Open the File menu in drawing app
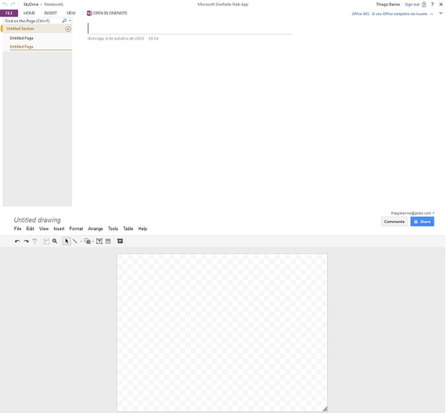The height and width of the screenshot is (413, 446). point(18,228)
